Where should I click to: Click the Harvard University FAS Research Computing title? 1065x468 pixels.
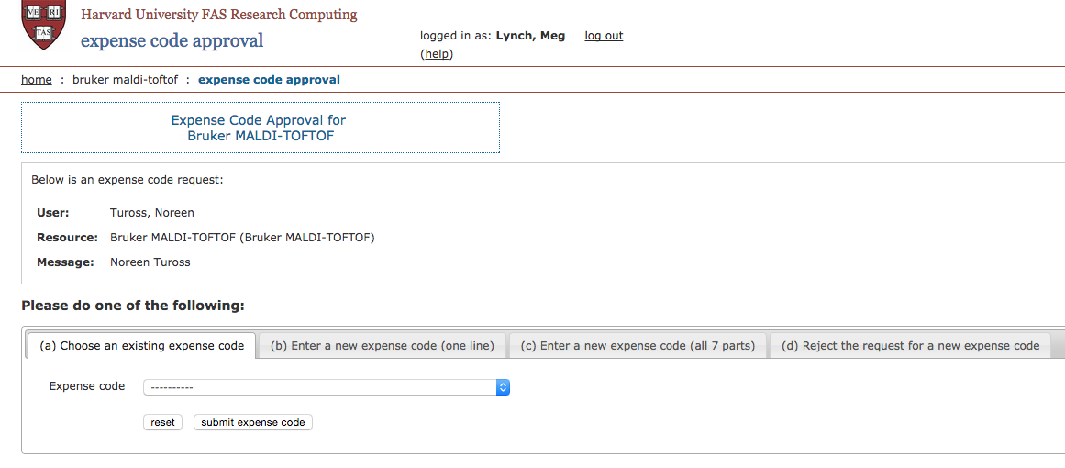pyautogui.click(x=218, y=15)
